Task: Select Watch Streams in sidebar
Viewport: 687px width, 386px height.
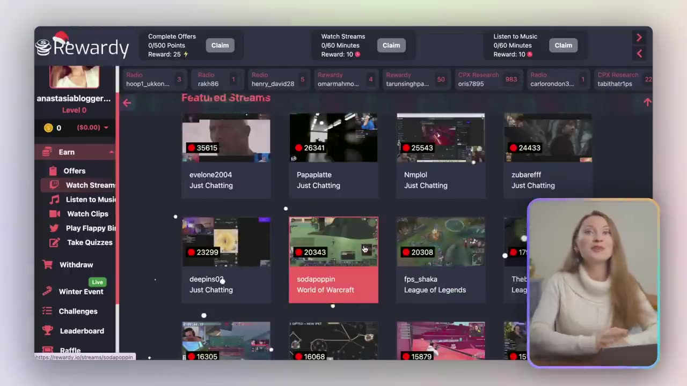Action: [78, 185]
